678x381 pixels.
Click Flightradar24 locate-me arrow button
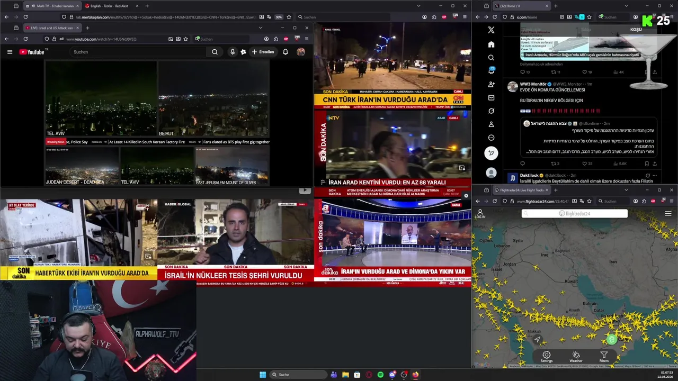[537, 339]
